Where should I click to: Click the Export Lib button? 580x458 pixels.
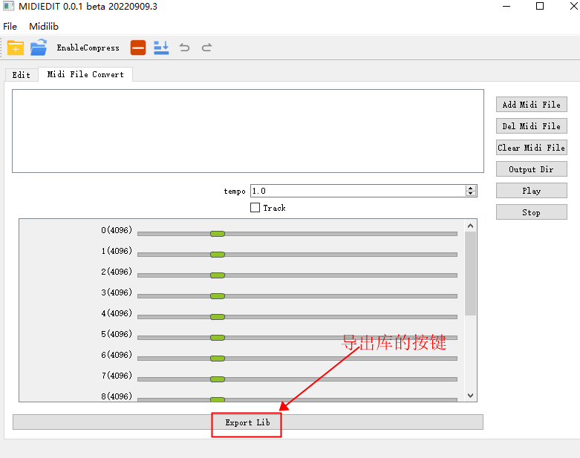pos(247,422)
